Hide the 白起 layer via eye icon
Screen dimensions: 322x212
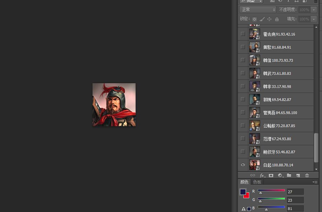(x=243, y=165)
